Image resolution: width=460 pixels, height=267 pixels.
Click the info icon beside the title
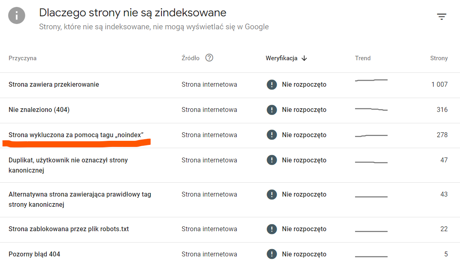[17, 16]
